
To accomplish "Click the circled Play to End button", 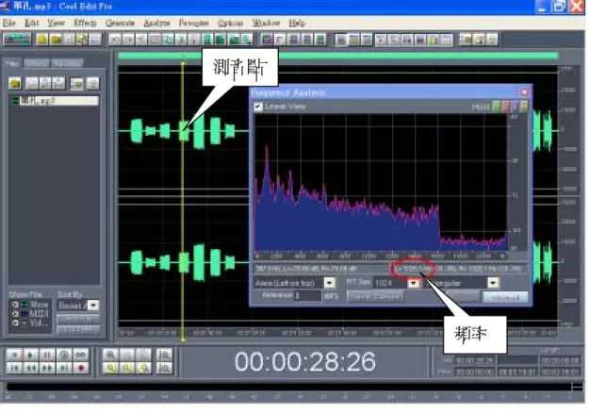I will (x=64, y=355).
